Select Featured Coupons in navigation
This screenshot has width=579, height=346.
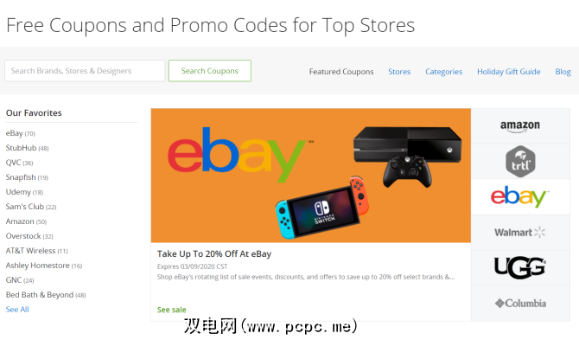(341, 72)
